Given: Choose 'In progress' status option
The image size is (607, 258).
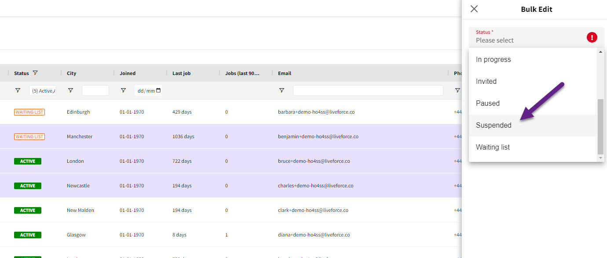Looking at the screenshot, I should tap(493, 60).
